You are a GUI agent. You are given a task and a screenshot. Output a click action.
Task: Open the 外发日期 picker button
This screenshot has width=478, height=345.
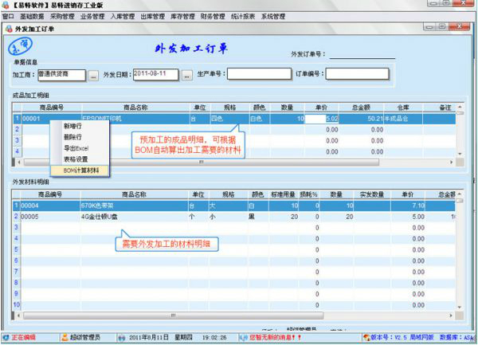point(187,75)
